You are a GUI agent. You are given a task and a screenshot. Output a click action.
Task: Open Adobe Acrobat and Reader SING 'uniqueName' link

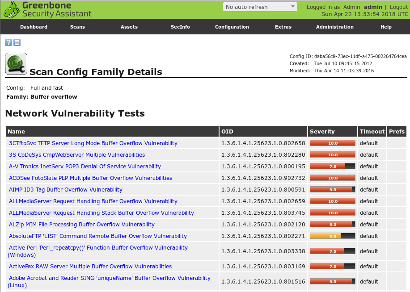click(x=109, y=282)
